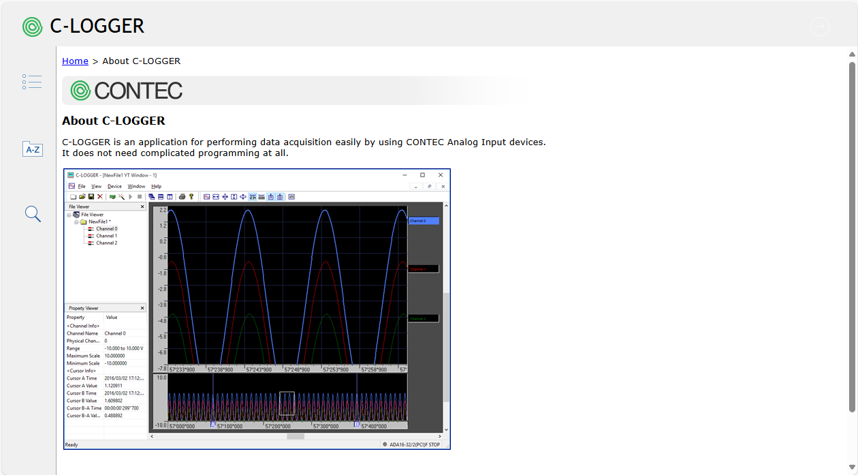Click the printer icon in C-LOGGER toolbar
The height and width of the screenshot is (475, 858).
(x=182, y=196)
